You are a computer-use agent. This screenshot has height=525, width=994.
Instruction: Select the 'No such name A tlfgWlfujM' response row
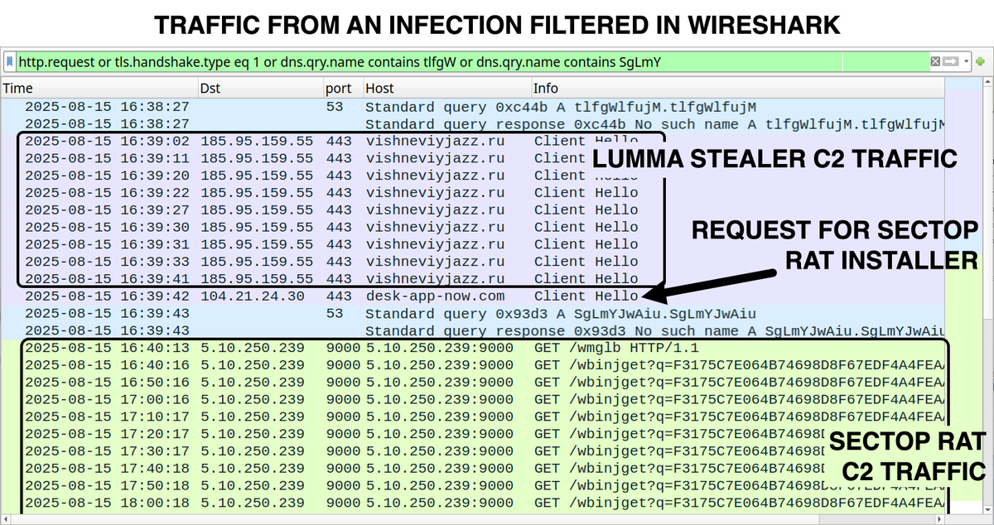[x=472, y=124]
